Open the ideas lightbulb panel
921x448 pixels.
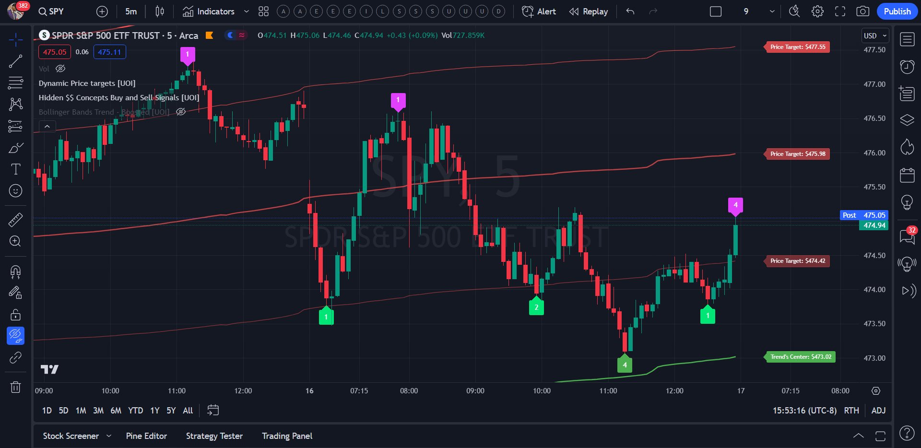[907, 202]
